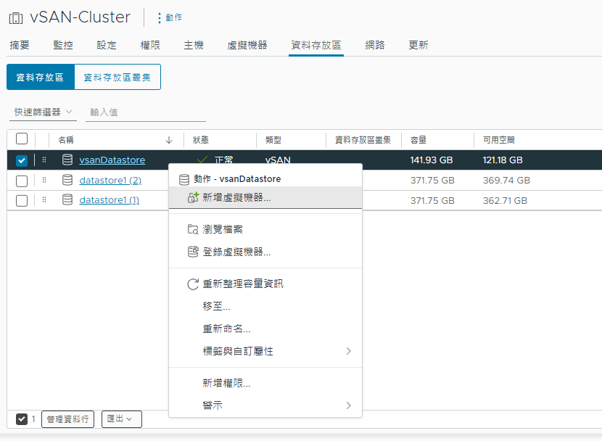This screenshot has height=441, width=602.
Task: Choose 重新整理容量資訊 from context menu
Action: tap(265, 284)
